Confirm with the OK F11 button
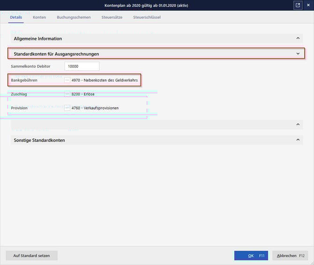 coord(251,256)
